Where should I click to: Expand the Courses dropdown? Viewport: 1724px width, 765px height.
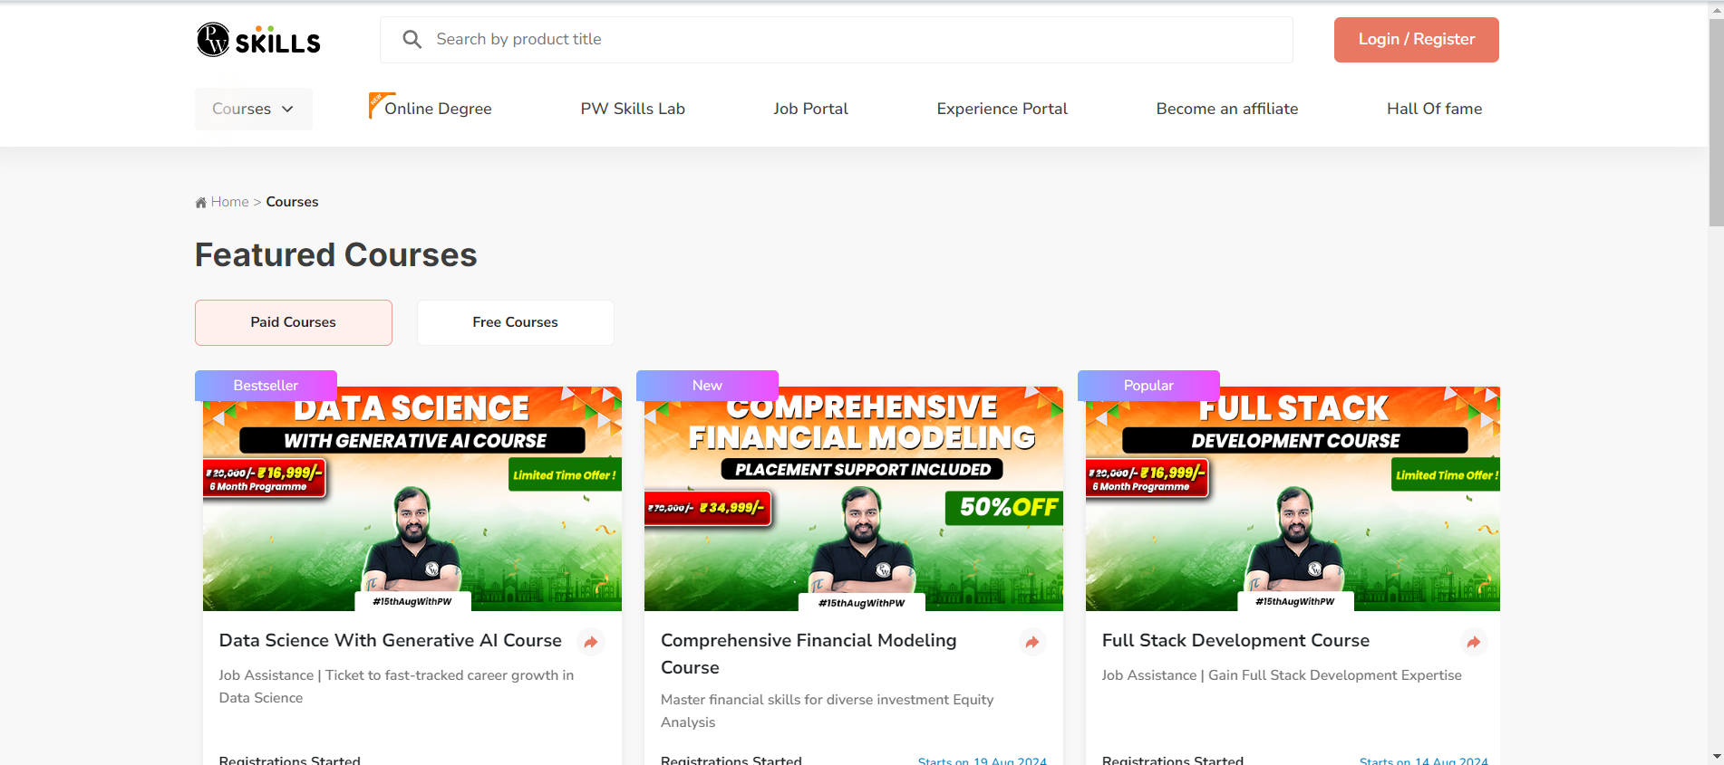tap(254, 109)
